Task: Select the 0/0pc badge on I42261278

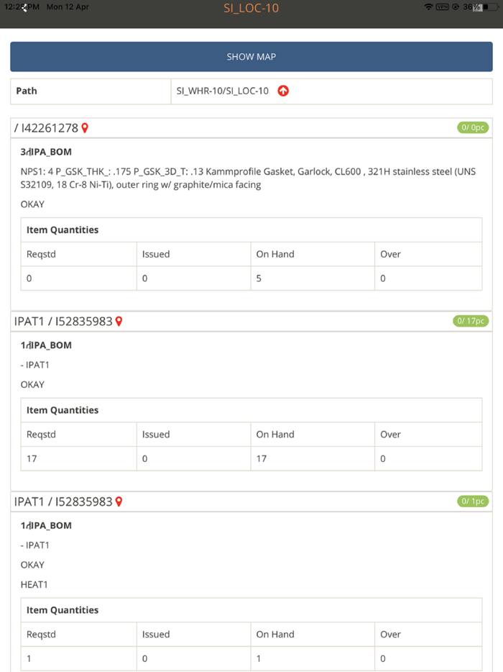Action: point(473,127)
